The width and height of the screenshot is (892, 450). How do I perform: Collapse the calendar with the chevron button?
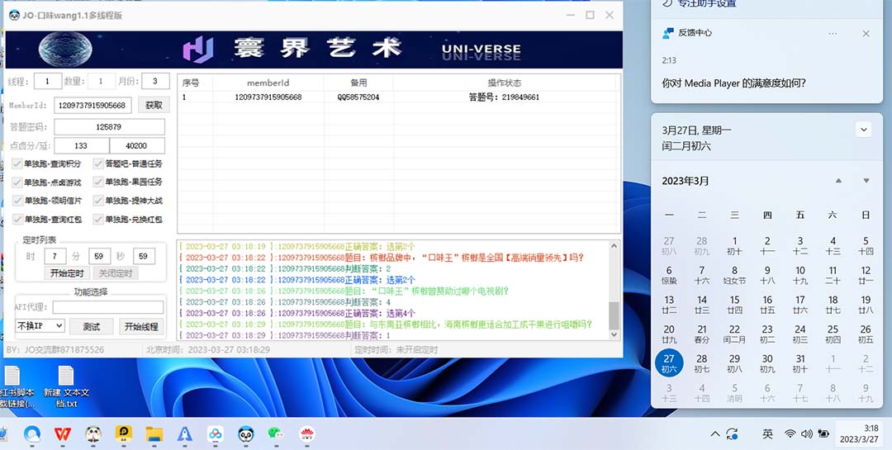tap(863, 130)
